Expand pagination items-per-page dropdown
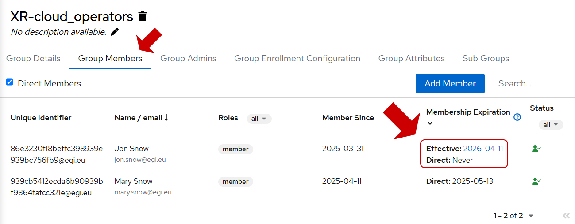575x224 pixels. [531, 216]
